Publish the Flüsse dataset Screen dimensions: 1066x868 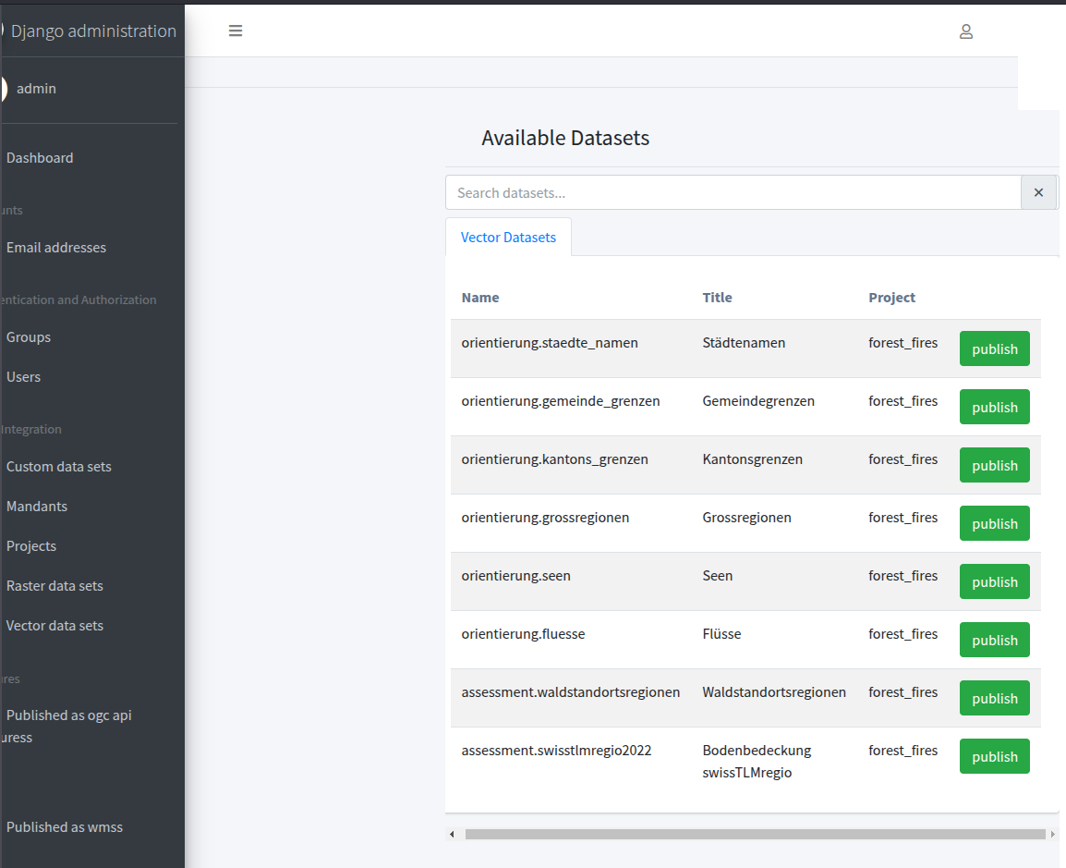[994, 641]
